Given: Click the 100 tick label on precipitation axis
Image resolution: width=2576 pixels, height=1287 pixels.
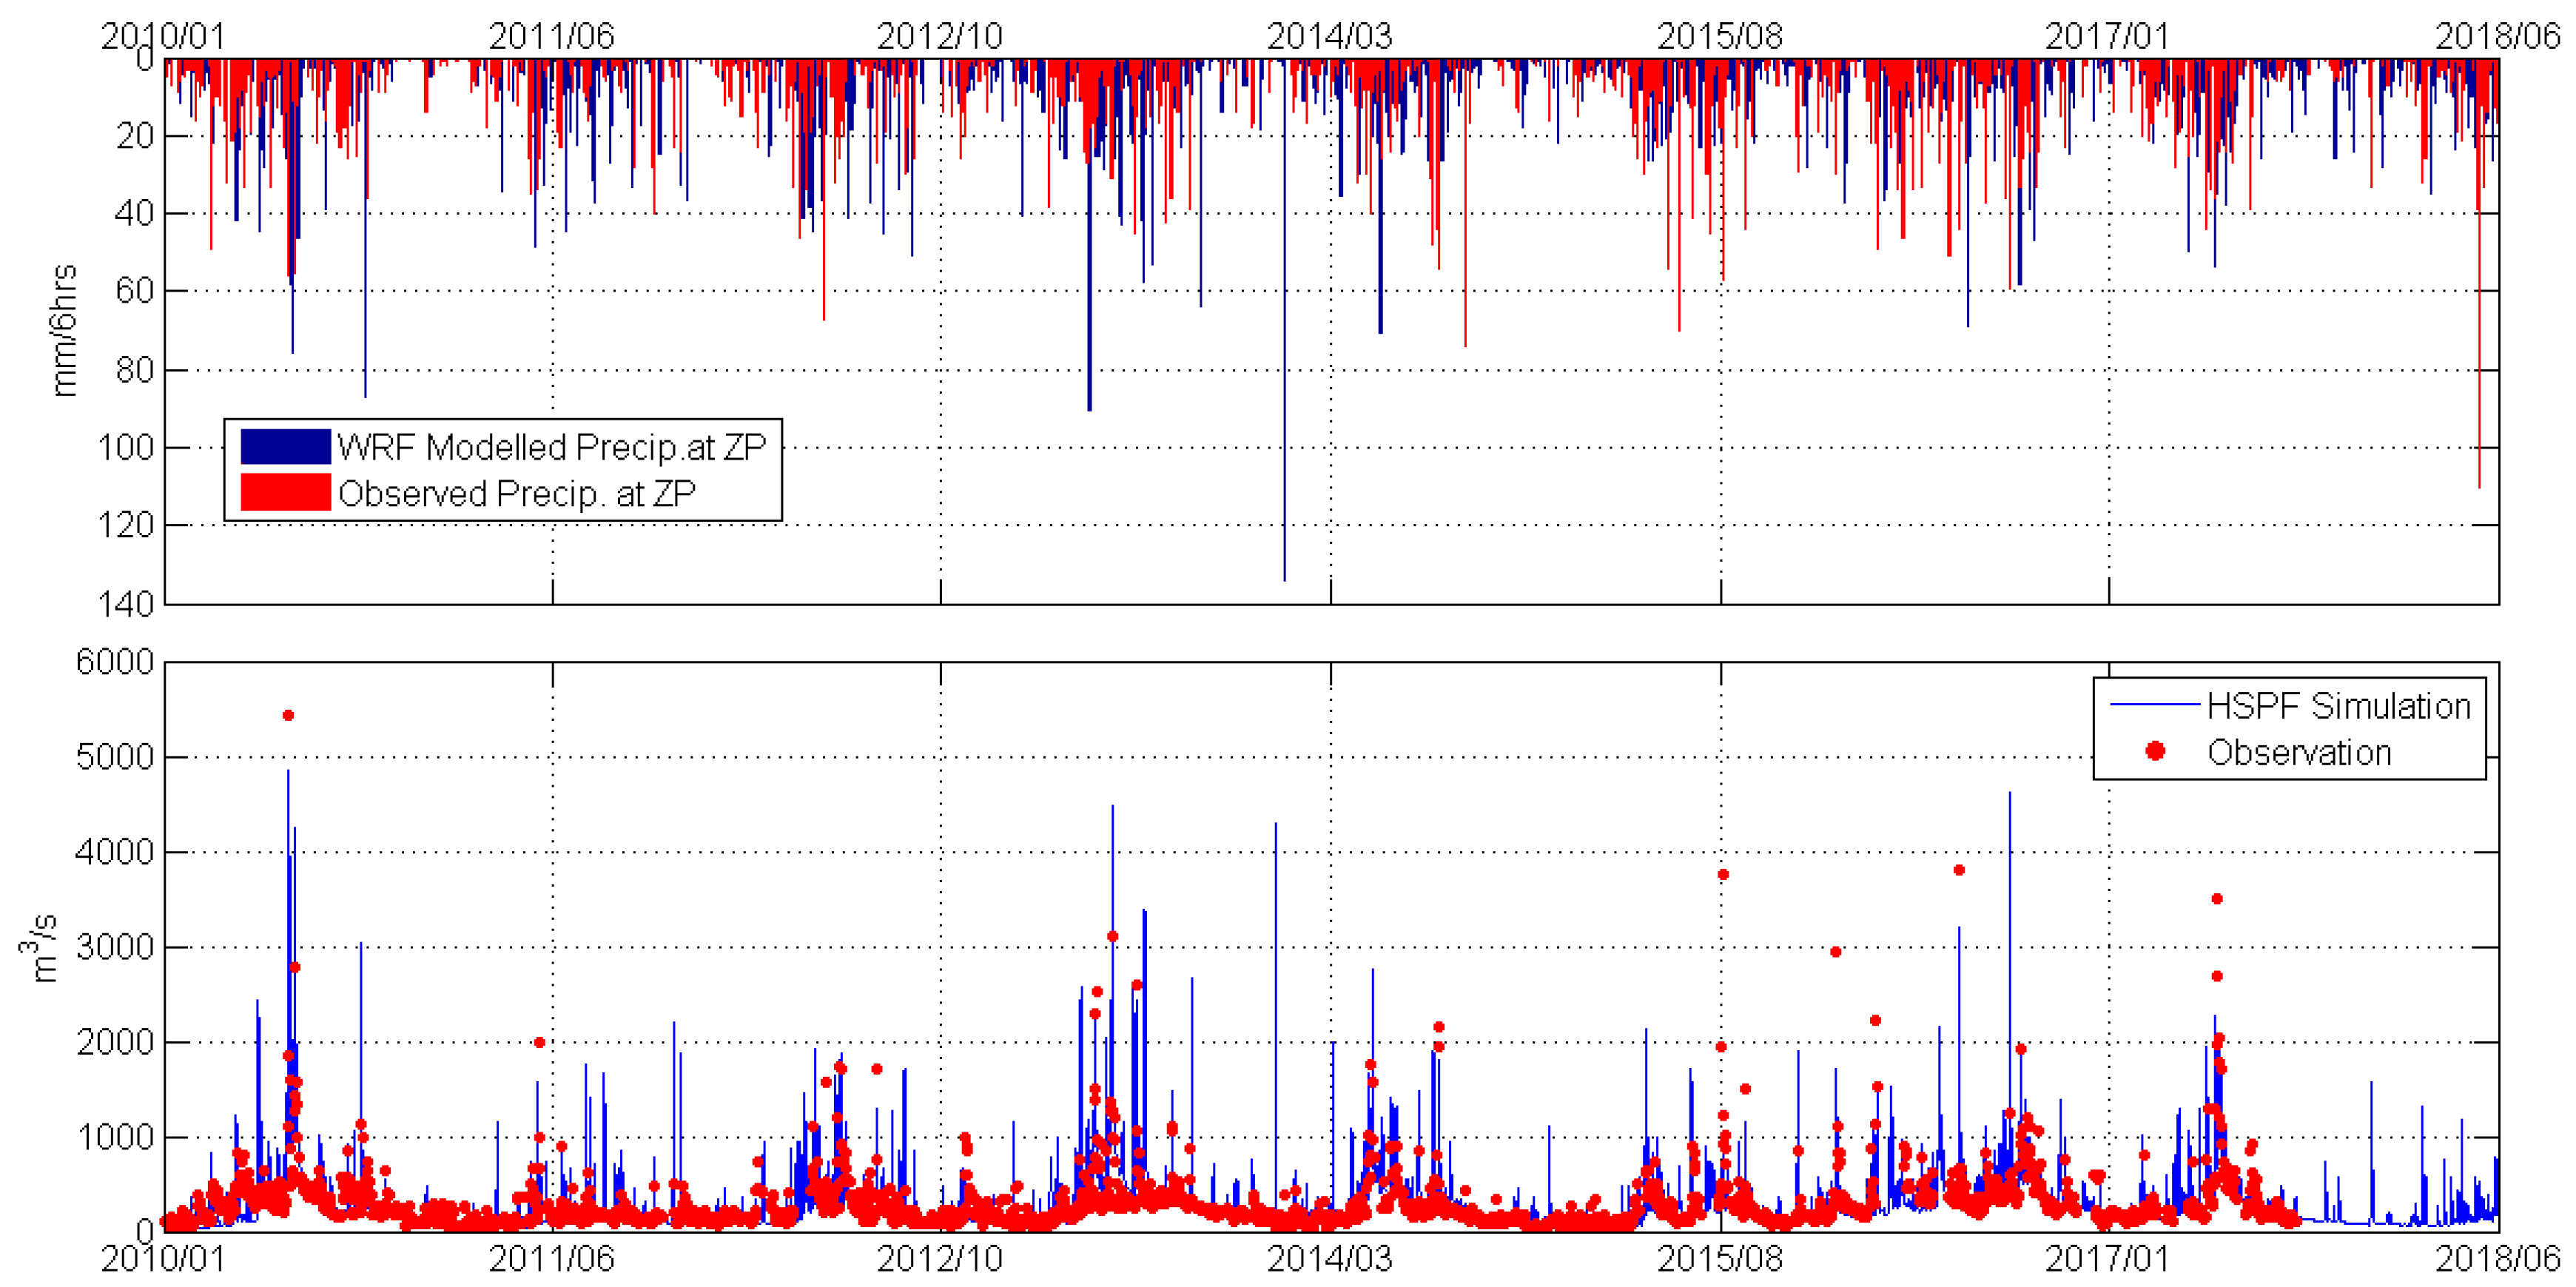Looking at the screenshot, I should [126, 447].
